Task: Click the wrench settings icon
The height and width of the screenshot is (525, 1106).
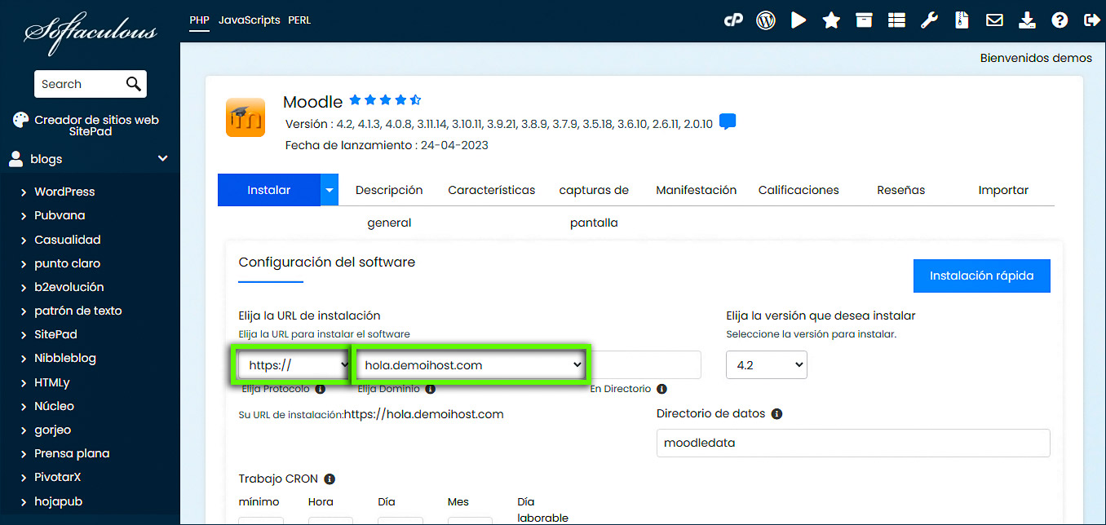Action: click(x=928, y=20)
